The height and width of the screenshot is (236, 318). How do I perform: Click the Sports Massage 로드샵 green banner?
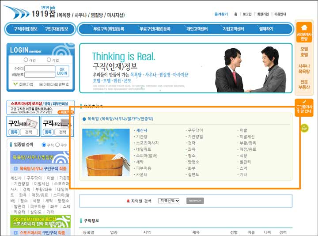(40, 221)
